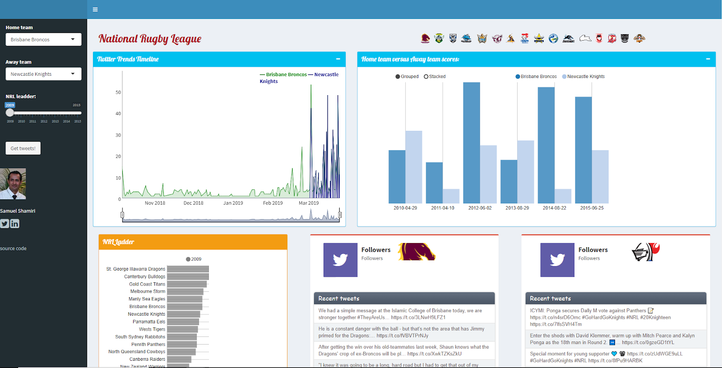722x368 pixels.
Task: Open Samuel Shamiri's Twitter profile icon
Action: pos(5,224)
